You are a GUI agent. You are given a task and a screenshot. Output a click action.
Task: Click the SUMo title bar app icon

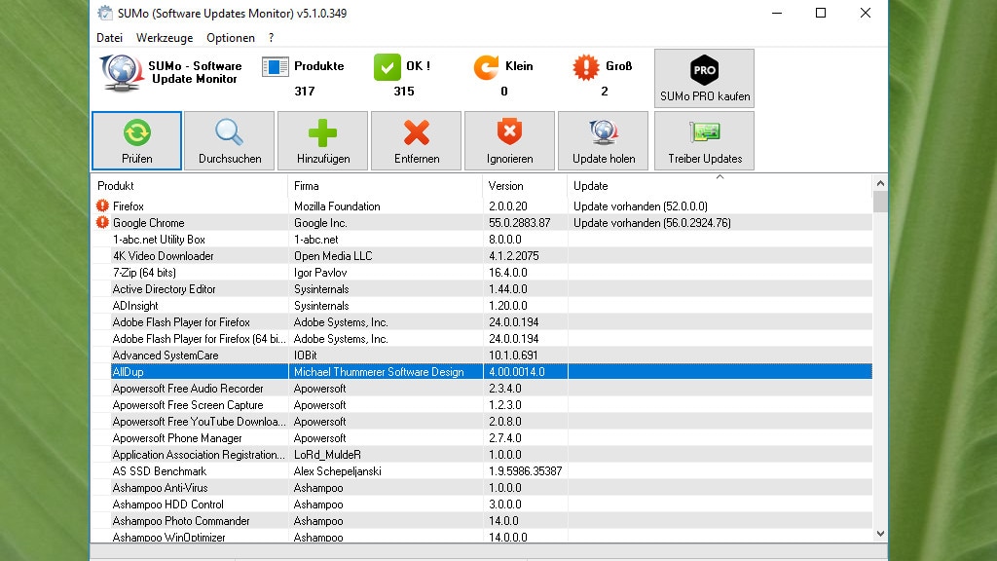click(105, 13)
